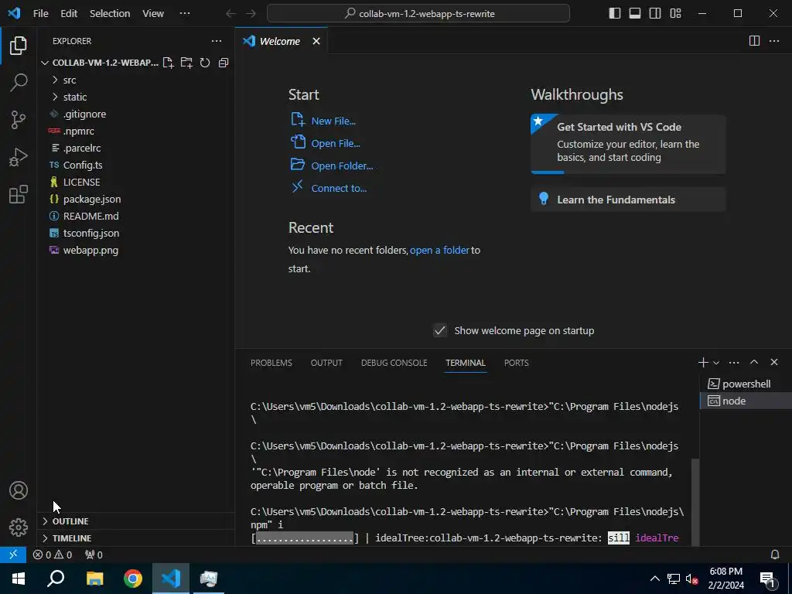Viewport: 792px width, 594px height.
Task: Collapse all folders in Explorer
Action: [x=224, y=63]
